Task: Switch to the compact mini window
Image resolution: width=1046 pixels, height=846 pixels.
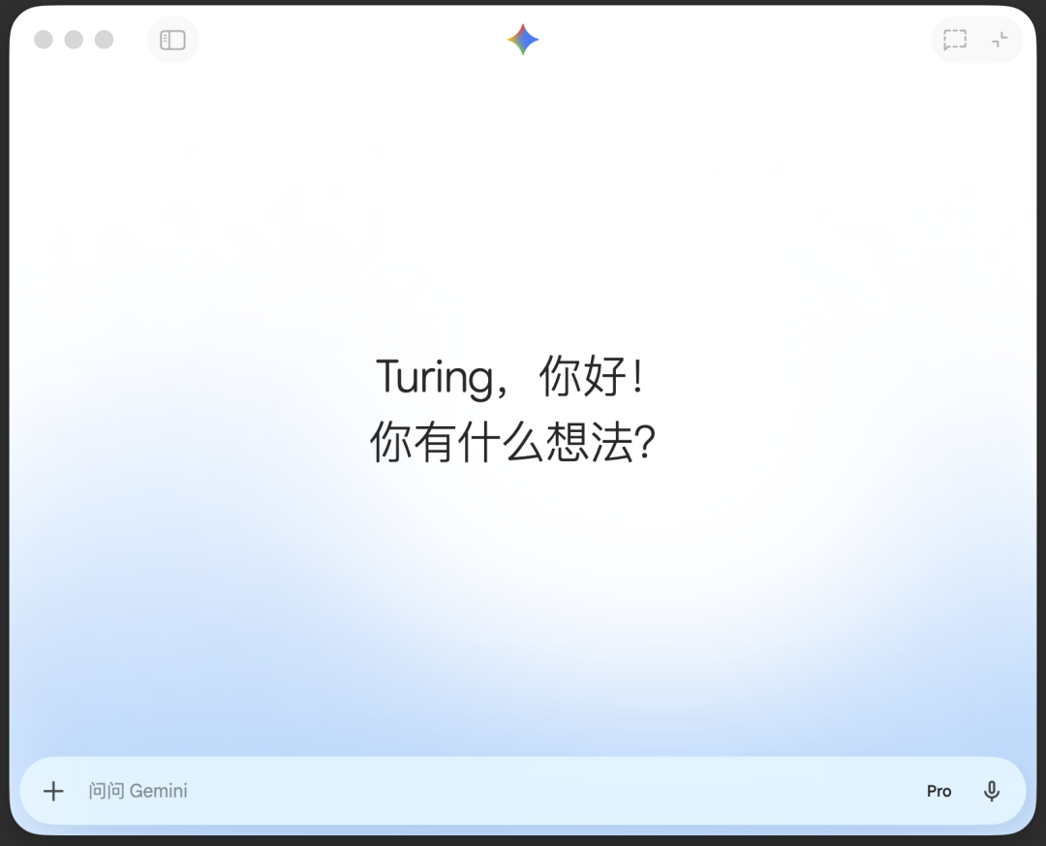Action: click(1000, 40)
